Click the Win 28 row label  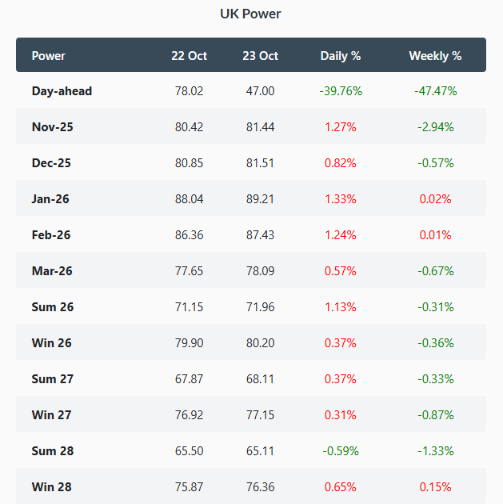pyautogui.click(x=52, y=487)
